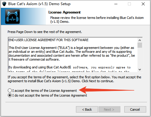Minimize the Demo Setup window
Screen dimensions: 151x117
[116, 4]
